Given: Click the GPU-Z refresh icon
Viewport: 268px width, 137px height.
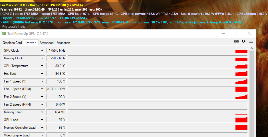Looking at the screenshot, I should click(243, 41).
